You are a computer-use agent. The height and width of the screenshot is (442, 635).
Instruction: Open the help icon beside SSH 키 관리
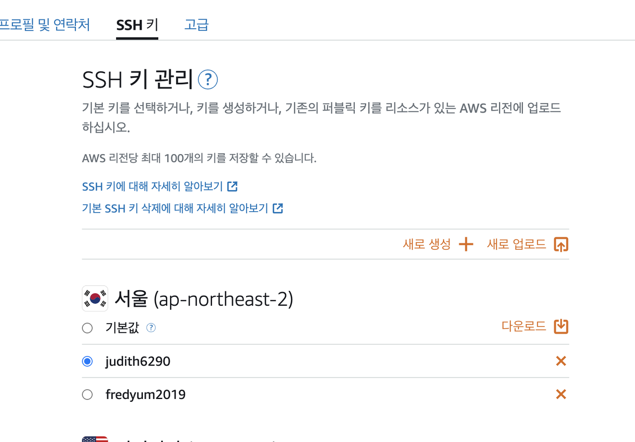coord(208,80)
